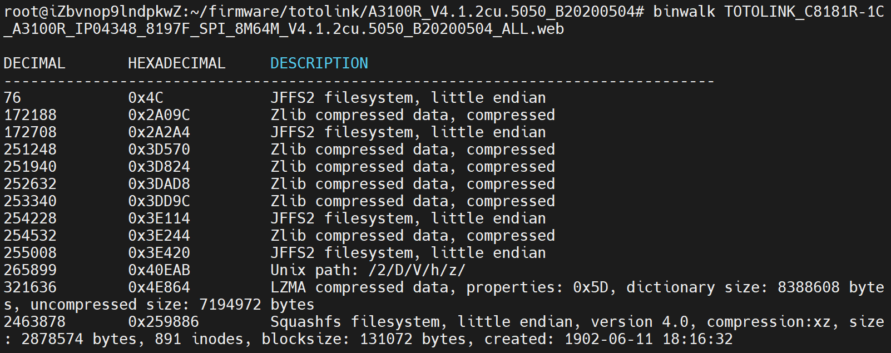Click the Squashfs filesystem description
891x353 pixels.
[x=359, y=322]
